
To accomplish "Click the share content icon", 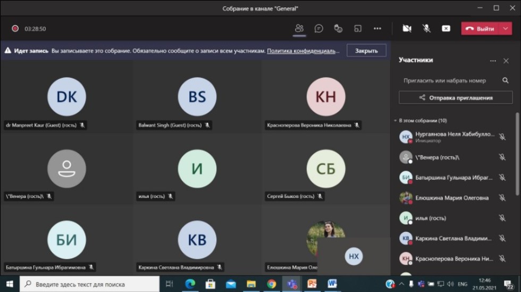I will (446, 29).
